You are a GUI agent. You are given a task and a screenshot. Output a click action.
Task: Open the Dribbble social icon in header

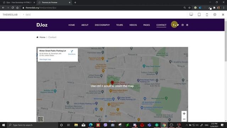pos(187,25)
